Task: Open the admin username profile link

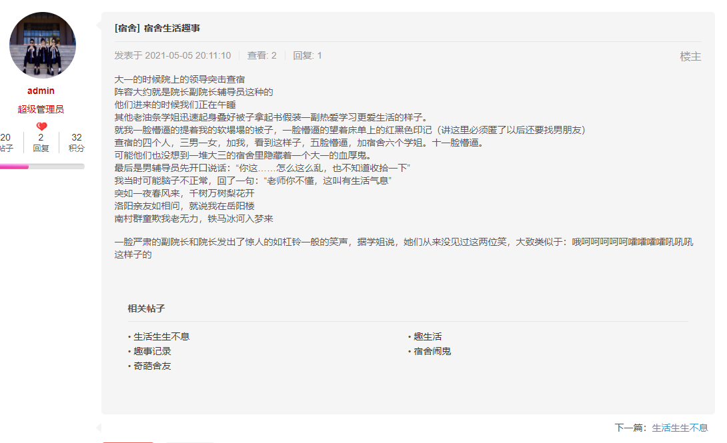Action: [41, 91]
